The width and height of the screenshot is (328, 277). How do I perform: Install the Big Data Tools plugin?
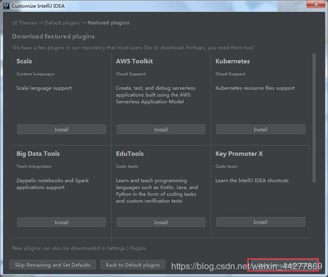click(x=62, y=222)
